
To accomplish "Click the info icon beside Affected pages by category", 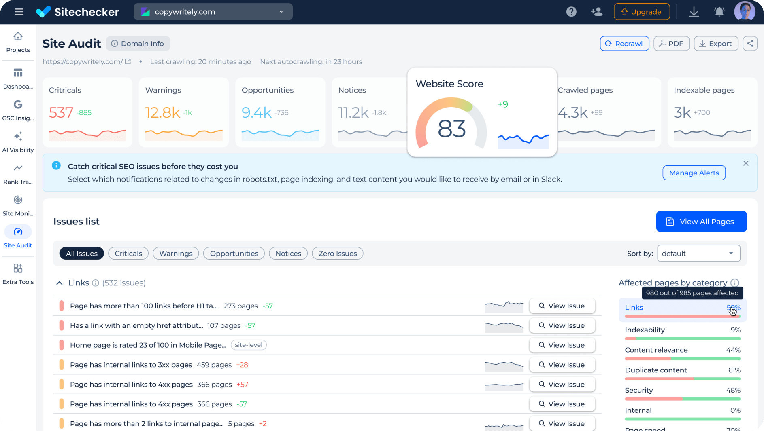I will pos(735,283).
